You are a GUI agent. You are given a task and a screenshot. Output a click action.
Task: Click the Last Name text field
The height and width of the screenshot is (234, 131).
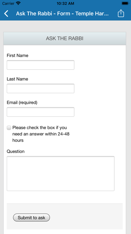[40, 88]
